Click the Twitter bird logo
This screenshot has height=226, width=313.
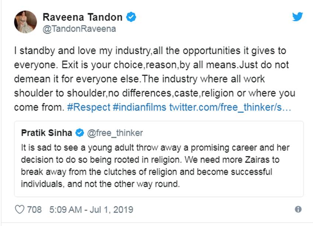pos(297,17)
